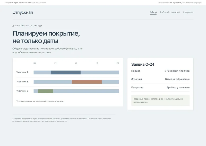Click the СР day column header
This screenshot has height=146, width=206.
tap(76, 63)
